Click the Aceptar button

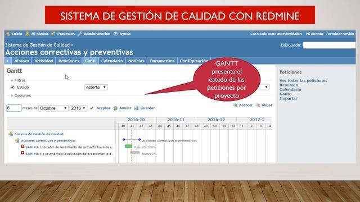(x=103, y=108)
